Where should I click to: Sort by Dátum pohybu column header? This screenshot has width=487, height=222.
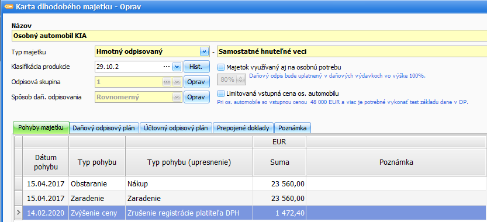coord(46,162)
